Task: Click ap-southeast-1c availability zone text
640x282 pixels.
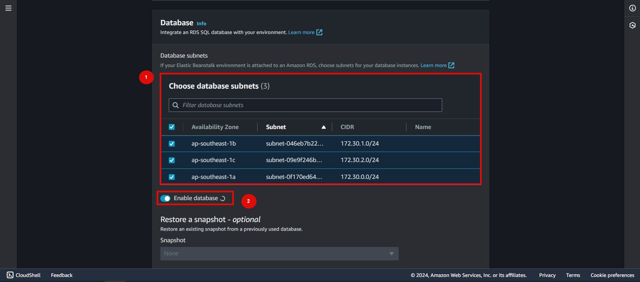Action: tap(213, 160)
